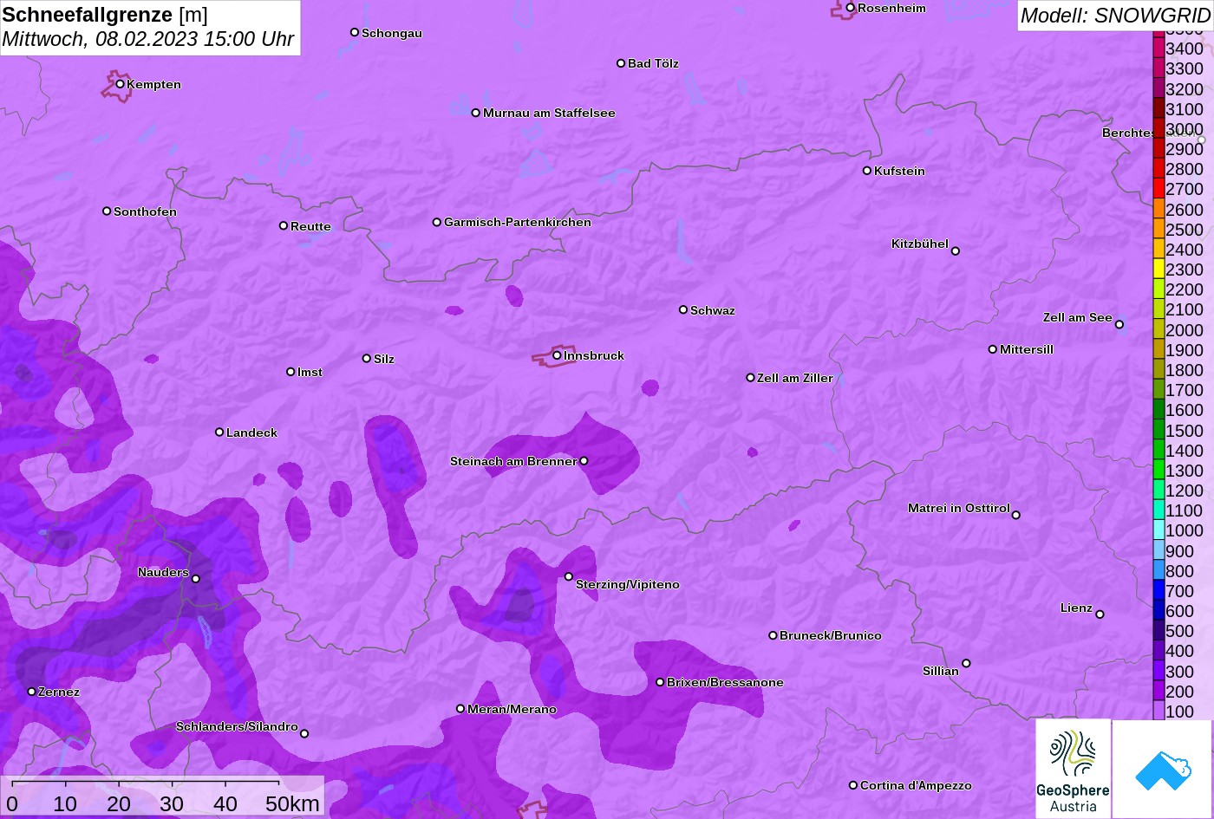The width and height of the screenshot is (1214, 819).
Task: Select the Rosenheim marker dot
Action: (x=851, y=8)
